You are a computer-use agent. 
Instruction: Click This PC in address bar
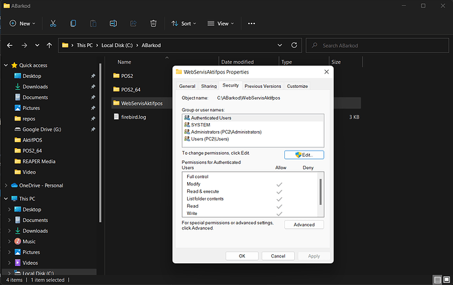85,45
